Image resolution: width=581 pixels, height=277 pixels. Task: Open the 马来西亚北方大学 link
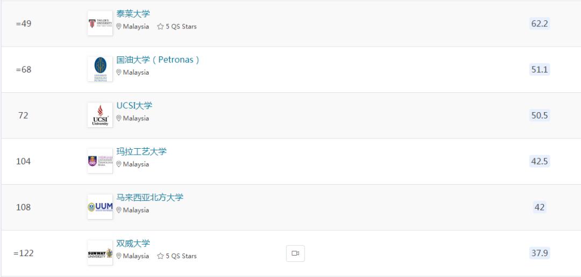pos(150,197)
